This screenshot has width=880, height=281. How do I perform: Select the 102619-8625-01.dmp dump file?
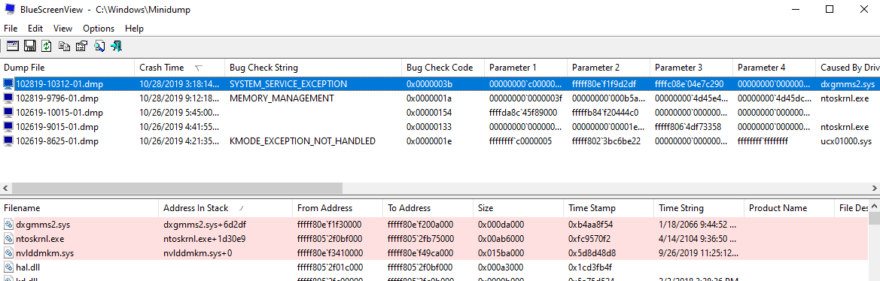coord(57,141)
